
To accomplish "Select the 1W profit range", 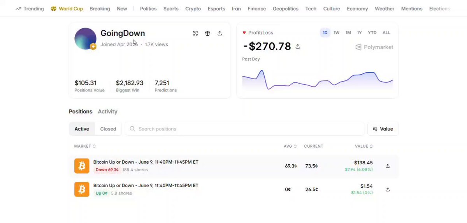I will click(337, 33).
